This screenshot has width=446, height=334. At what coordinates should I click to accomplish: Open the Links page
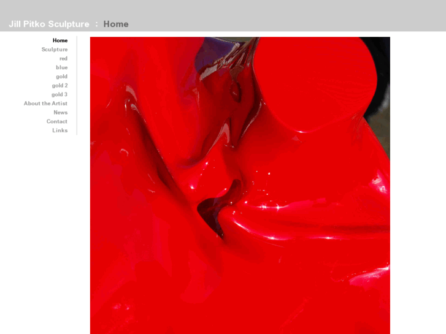pos(60,131)
